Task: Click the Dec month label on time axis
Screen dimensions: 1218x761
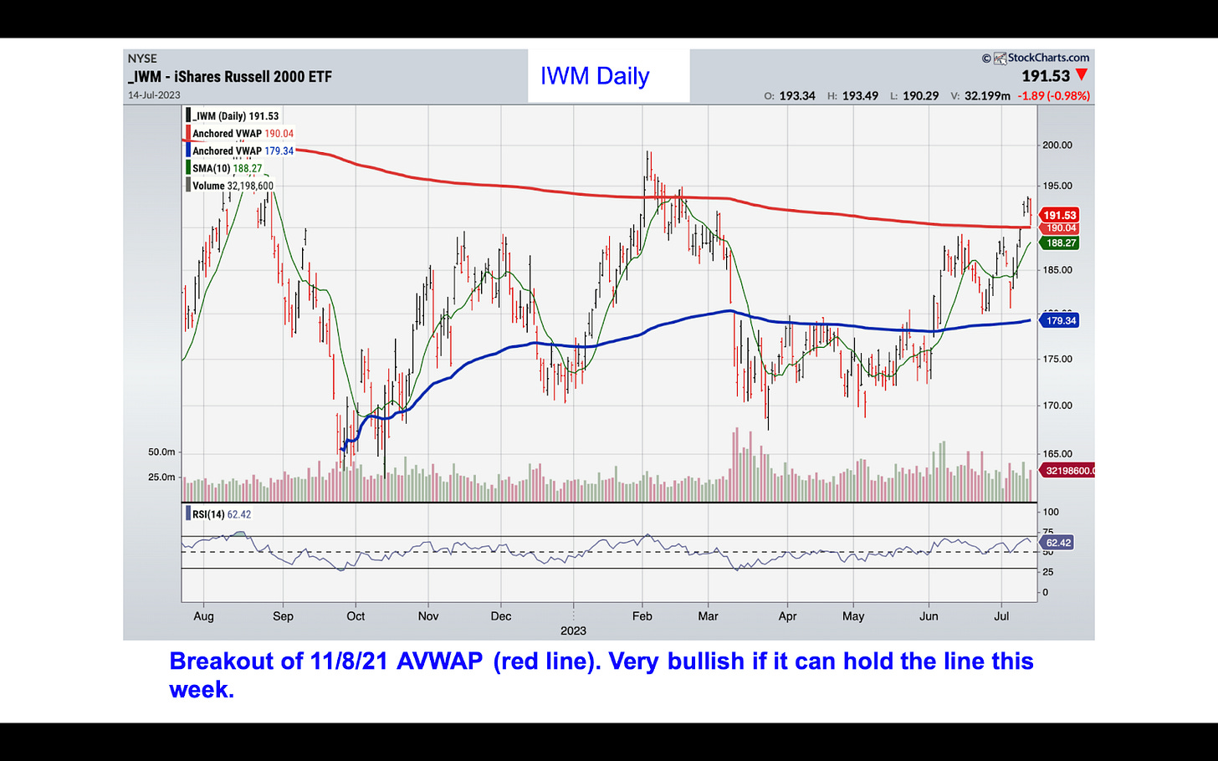Action: click(501, 616)
